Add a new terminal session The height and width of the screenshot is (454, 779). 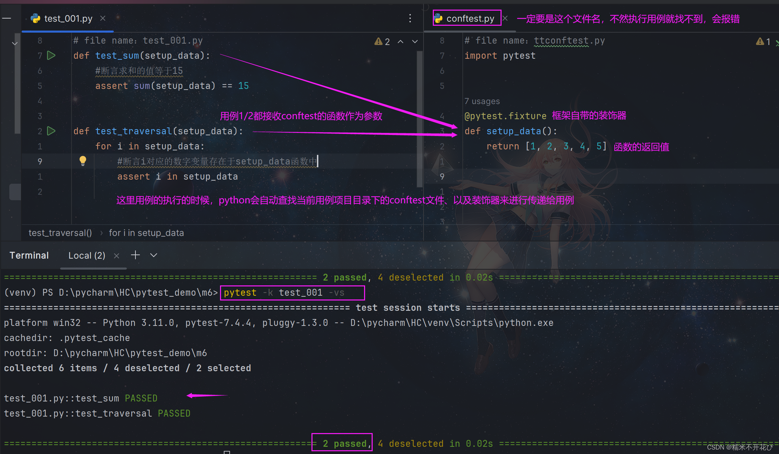tap(135, 255)
